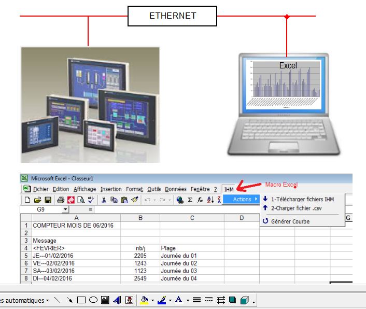This screenshot has height=309, width=366.
Task: Expand the Undo history dropdown arrow
Action: (x=154, y=200)
